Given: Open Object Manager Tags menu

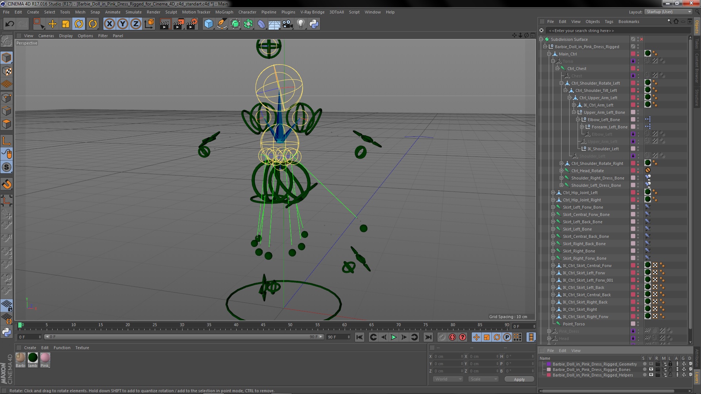Looking at the screenshot, I should (x=609, y=22).
